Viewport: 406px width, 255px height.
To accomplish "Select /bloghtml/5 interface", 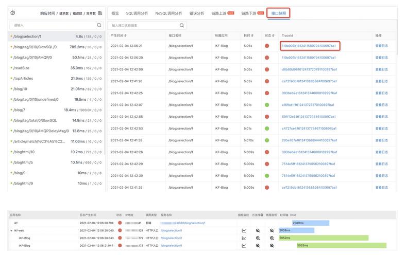I will point(56,162).
